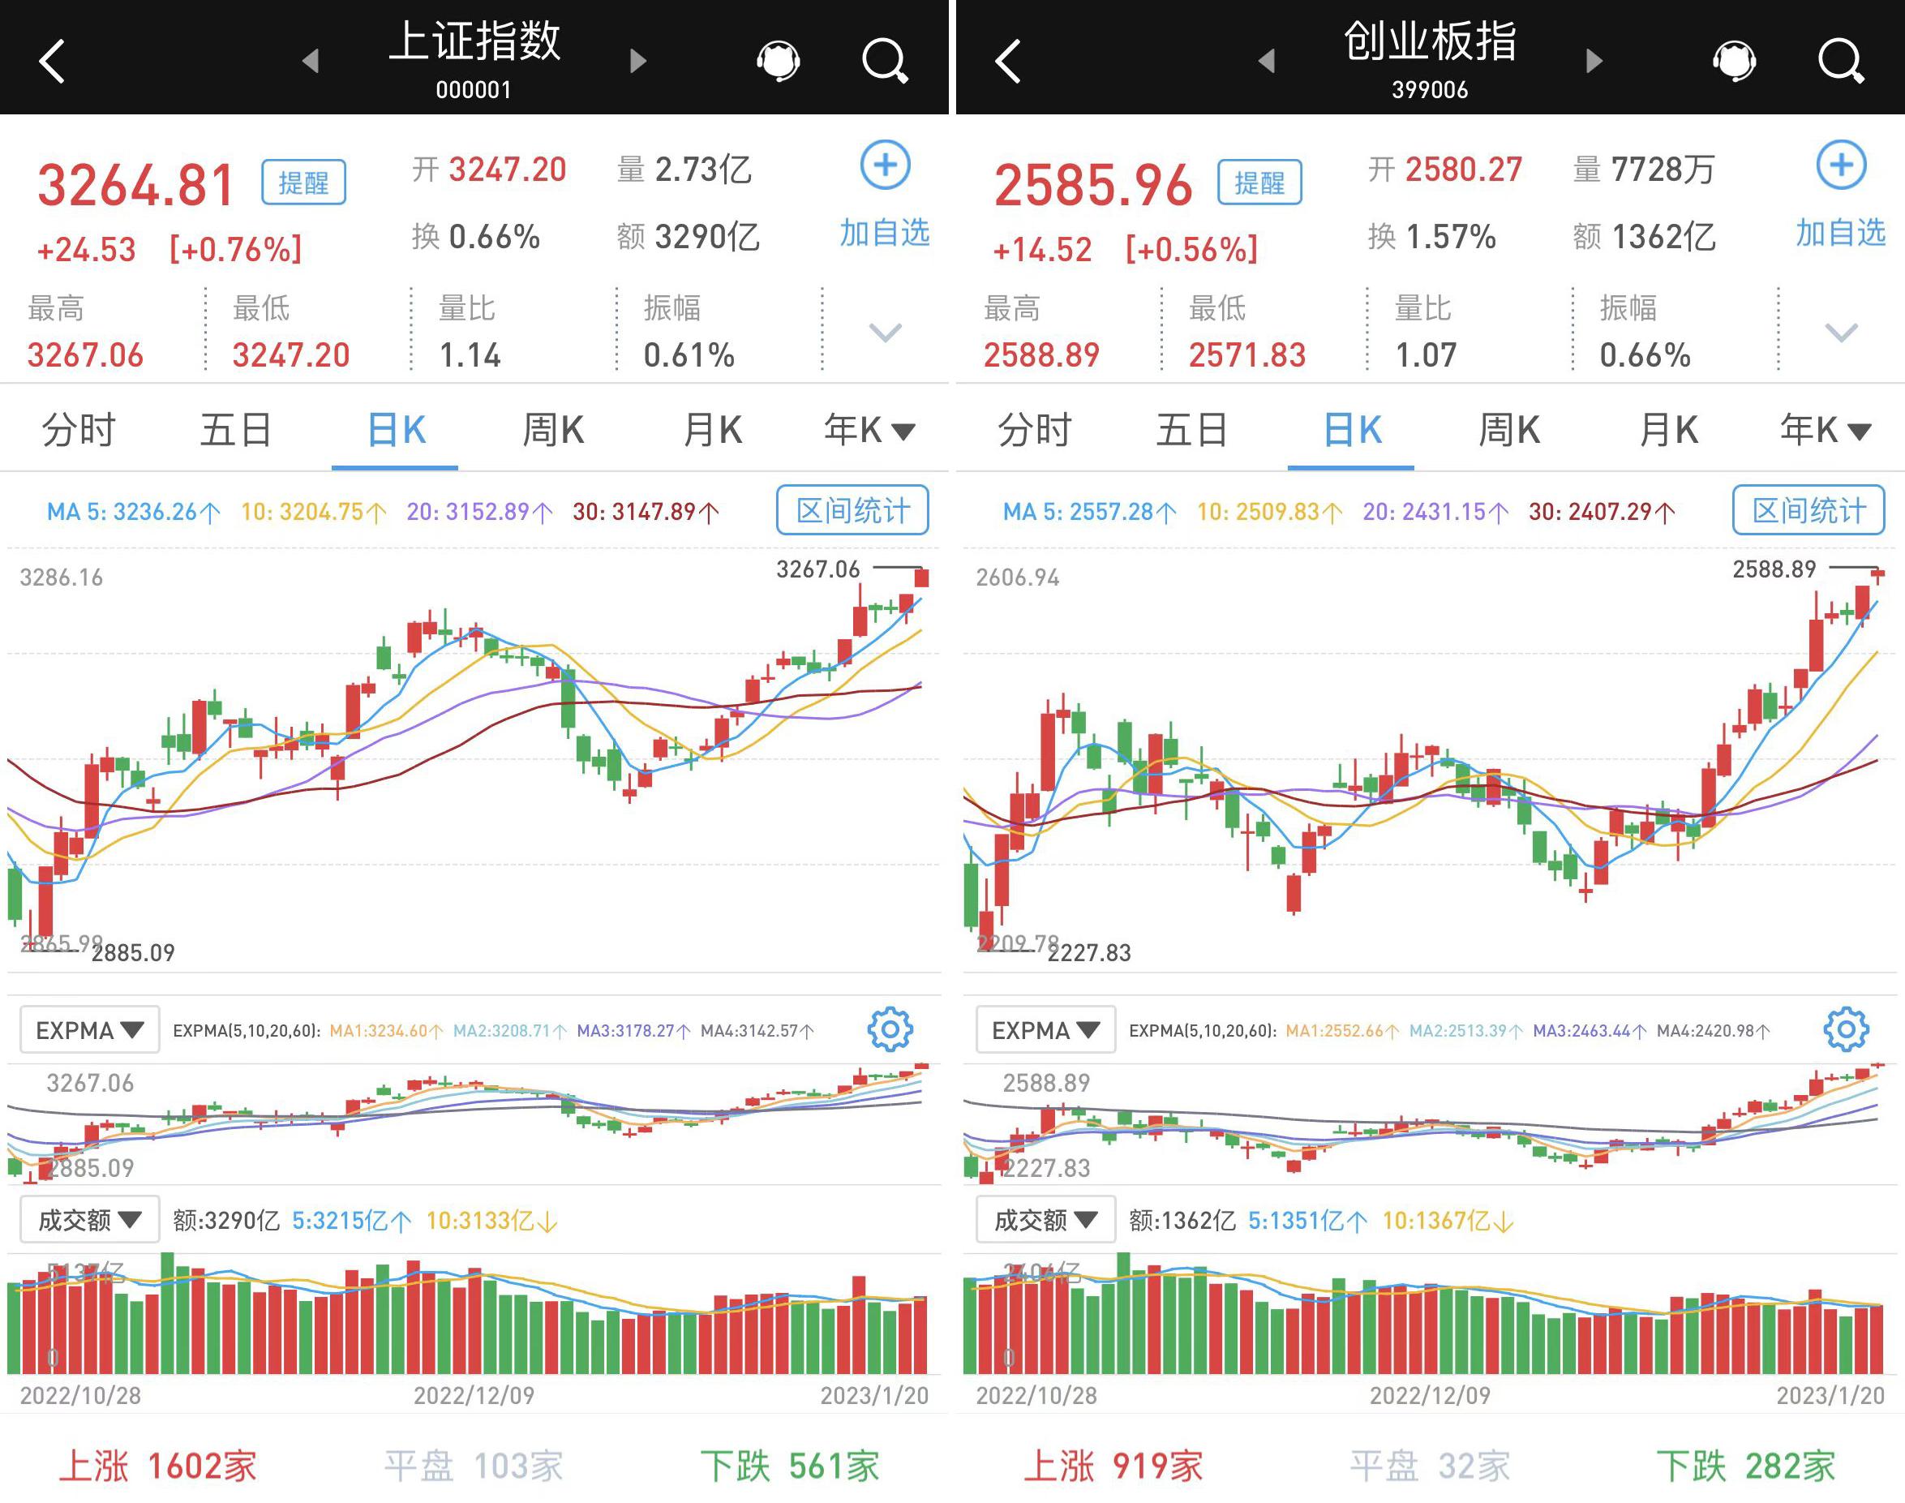Image resolution: width=1905 pixels, height=1503 pixels.
Task: Tap 上证指数 title with code 000001
Action: (x=474, y=59)
